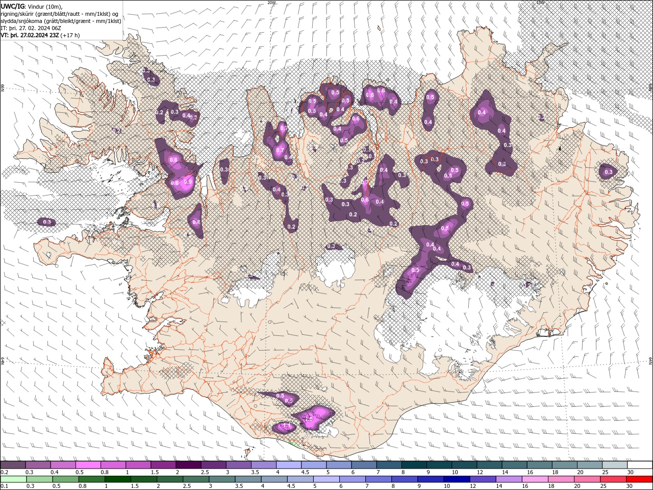The height and width of the screenshot is (490, 653).
Task: Select the rain legend swatch between 2.5 and 3
Action: coord(196,479)
